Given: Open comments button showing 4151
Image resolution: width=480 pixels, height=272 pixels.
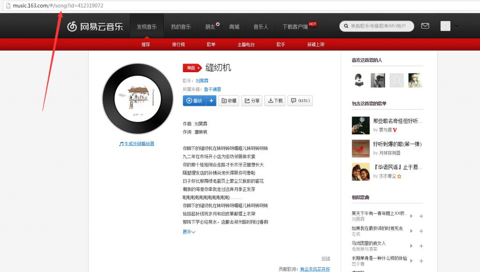Looking at the screenshot, I should coord(300,101).
